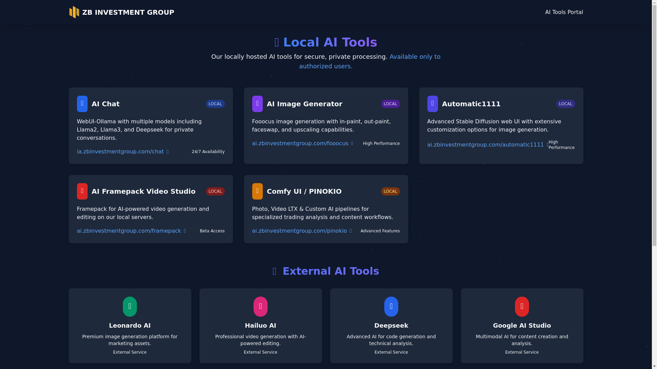Viewport: 657px width, 369px height.
Task: Click the Leonardo AI green icon
Action: 130,306
